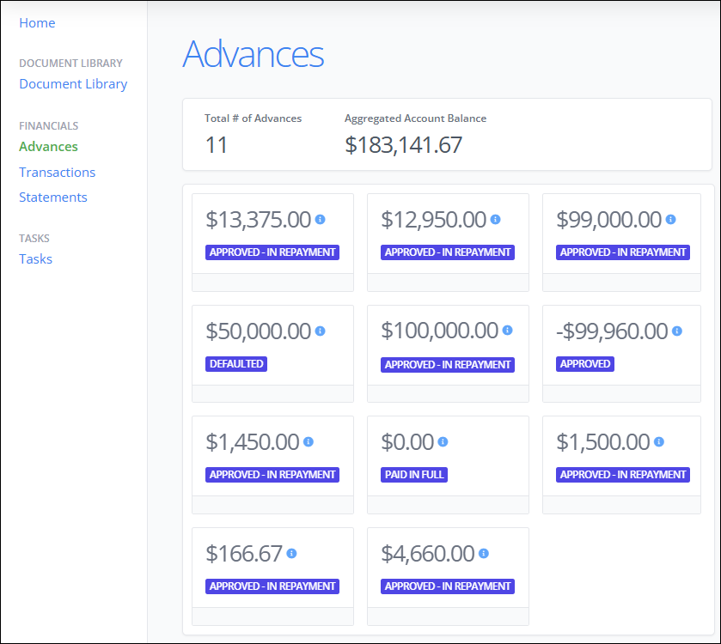Click the PAID IN FULL badge

click(x=414, y=475)
